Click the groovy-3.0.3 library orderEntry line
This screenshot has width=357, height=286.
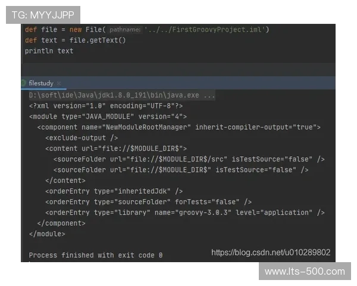184,212
